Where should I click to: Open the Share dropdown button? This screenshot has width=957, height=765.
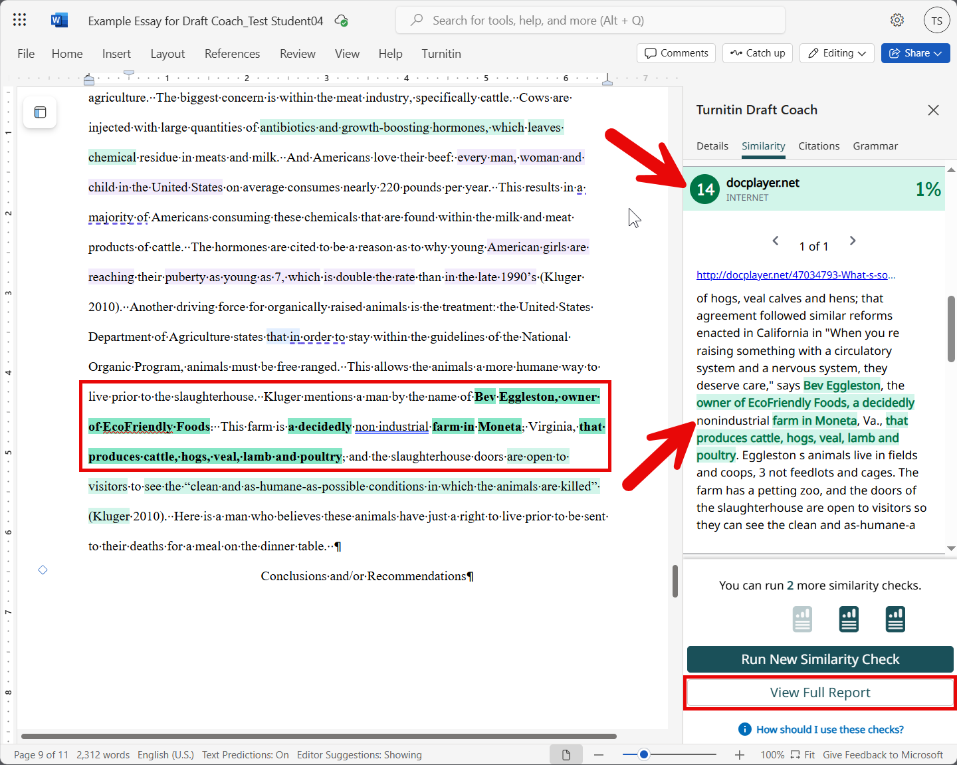[915, 53]
